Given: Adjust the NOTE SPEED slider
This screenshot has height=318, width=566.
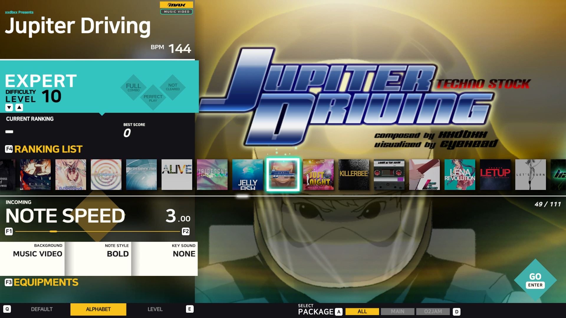Looking at the screenshot, I should pyautogui.click(x=54, y=231).
